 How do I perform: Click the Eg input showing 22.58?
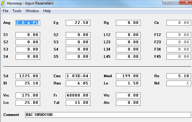(x=78, y=23)
